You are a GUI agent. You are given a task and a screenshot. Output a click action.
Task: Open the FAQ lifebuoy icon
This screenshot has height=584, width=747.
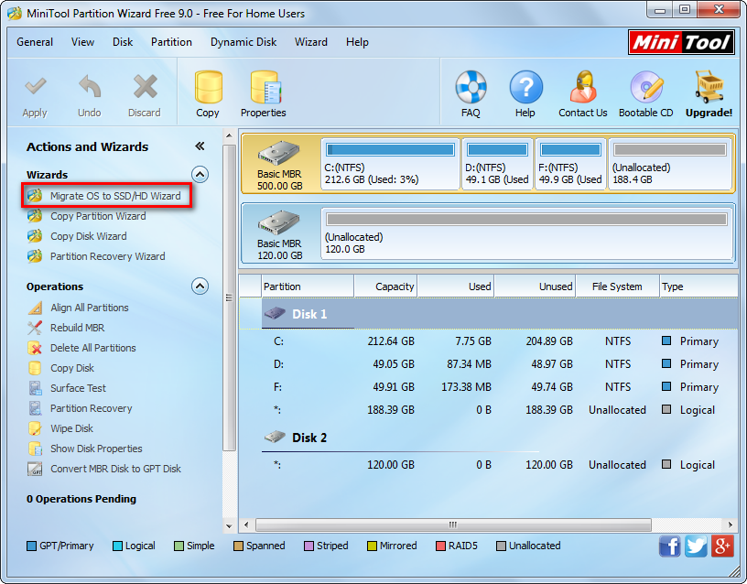tap(471, 87)
